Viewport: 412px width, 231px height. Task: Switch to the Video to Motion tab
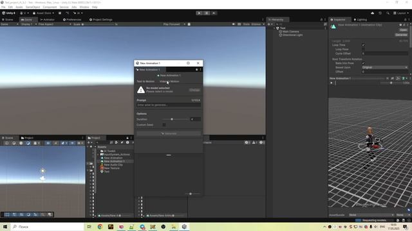point(169,81)
